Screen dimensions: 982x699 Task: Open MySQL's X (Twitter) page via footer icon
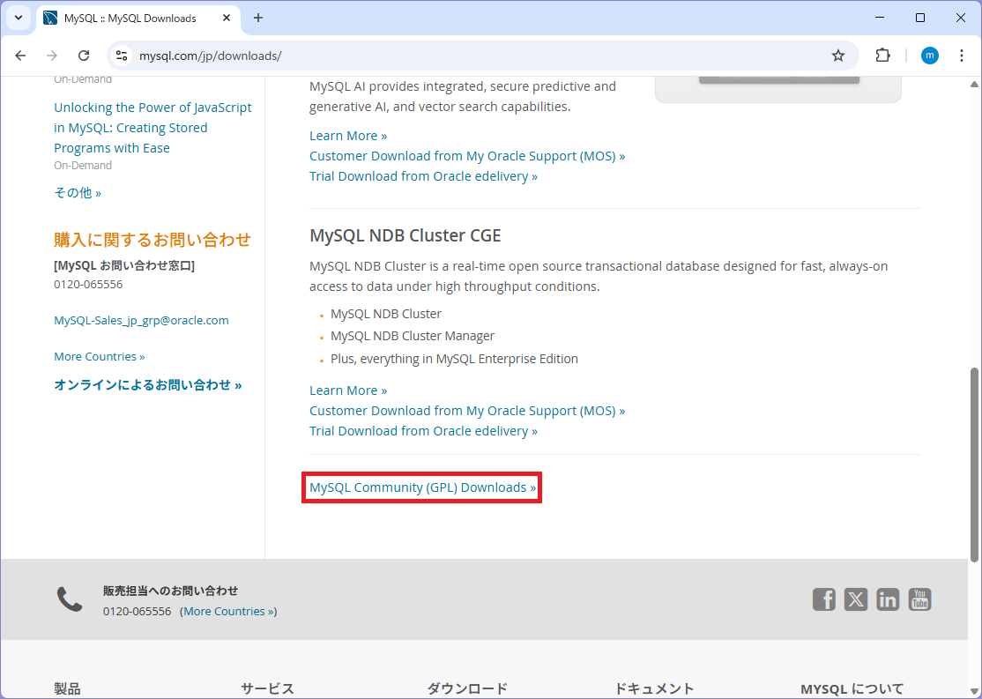(855, 599)
